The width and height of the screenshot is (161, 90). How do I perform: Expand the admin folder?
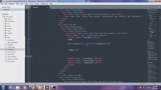pos(4,19)
